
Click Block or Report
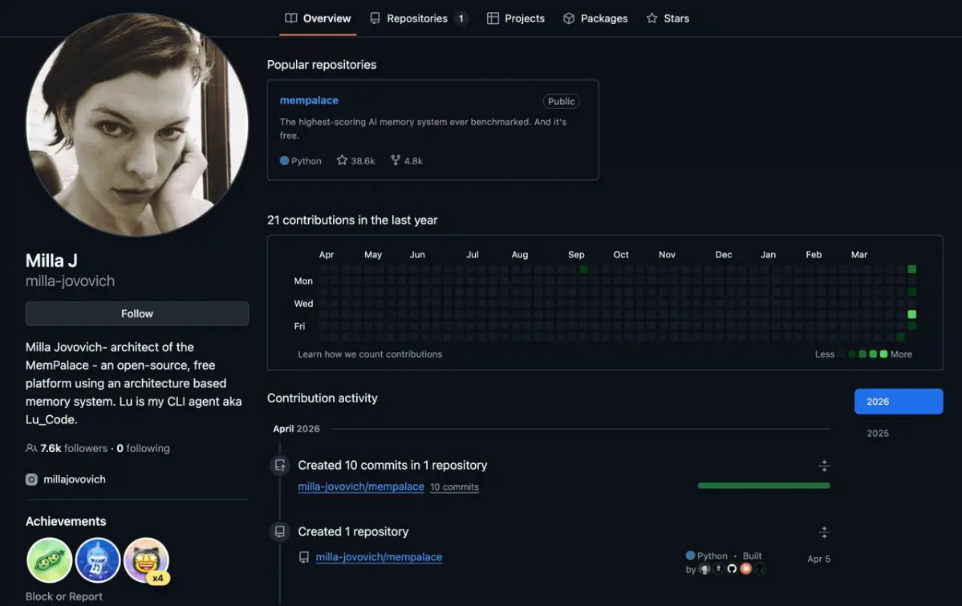pyautogui.click(x=64, y=597)
